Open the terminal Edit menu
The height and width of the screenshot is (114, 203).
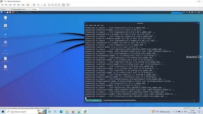[x=95, y=25]
